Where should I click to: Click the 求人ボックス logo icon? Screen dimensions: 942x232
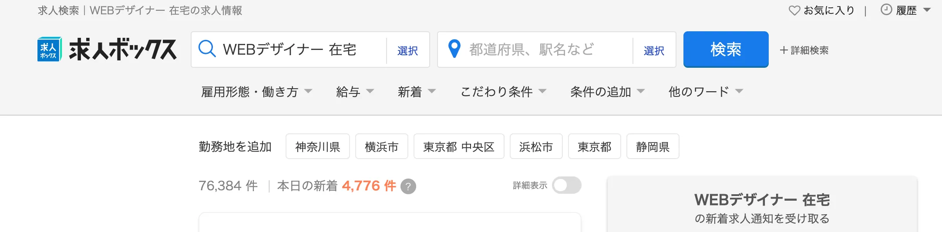49,49
